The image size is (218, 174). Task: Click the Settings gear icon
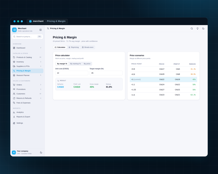14,123
